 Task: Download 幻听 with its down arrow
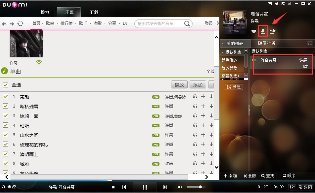point(211,125)
